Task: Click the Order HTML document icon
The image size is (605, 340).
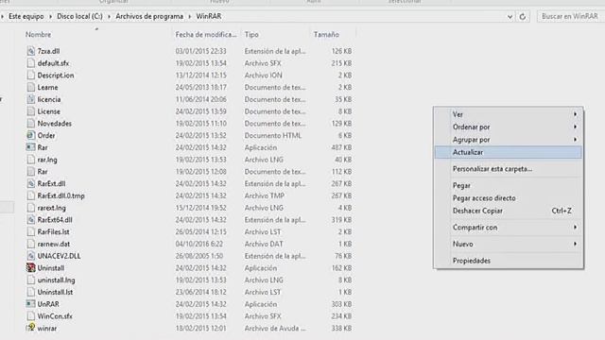Action: [x=31, y=135]
